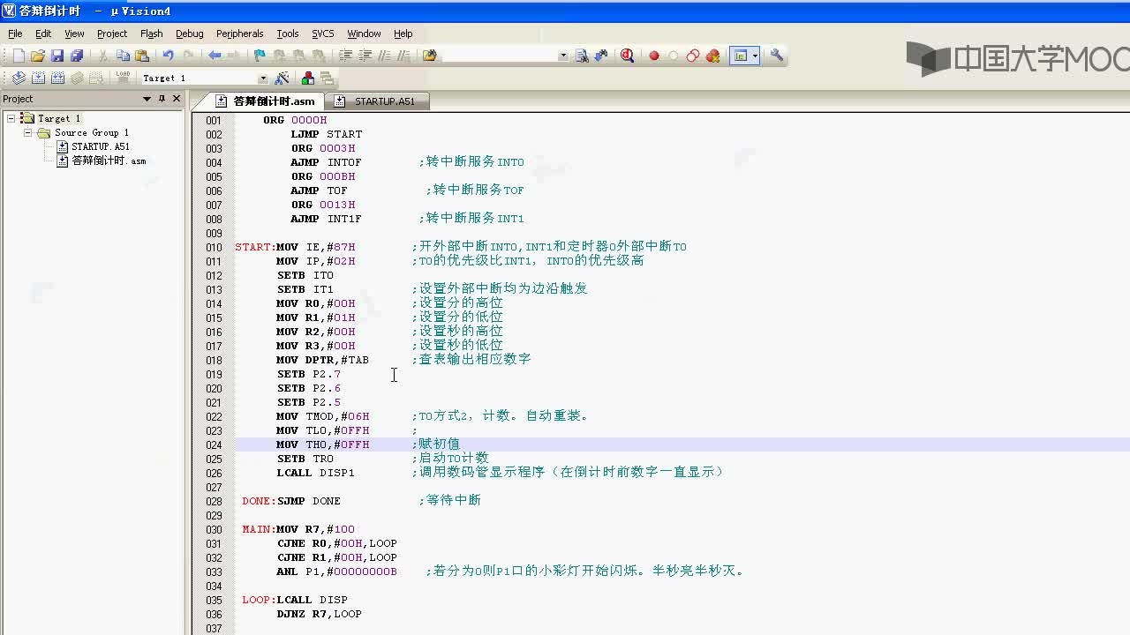Build the target with the Build icon
This screenshot has height=635, width=1130.
click(38, 78)
